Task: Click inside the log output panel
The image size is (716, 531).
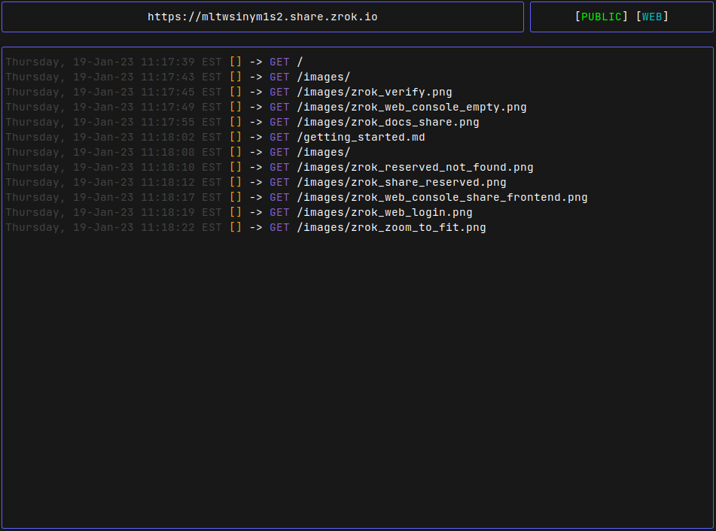Action: tap(358, 338)
